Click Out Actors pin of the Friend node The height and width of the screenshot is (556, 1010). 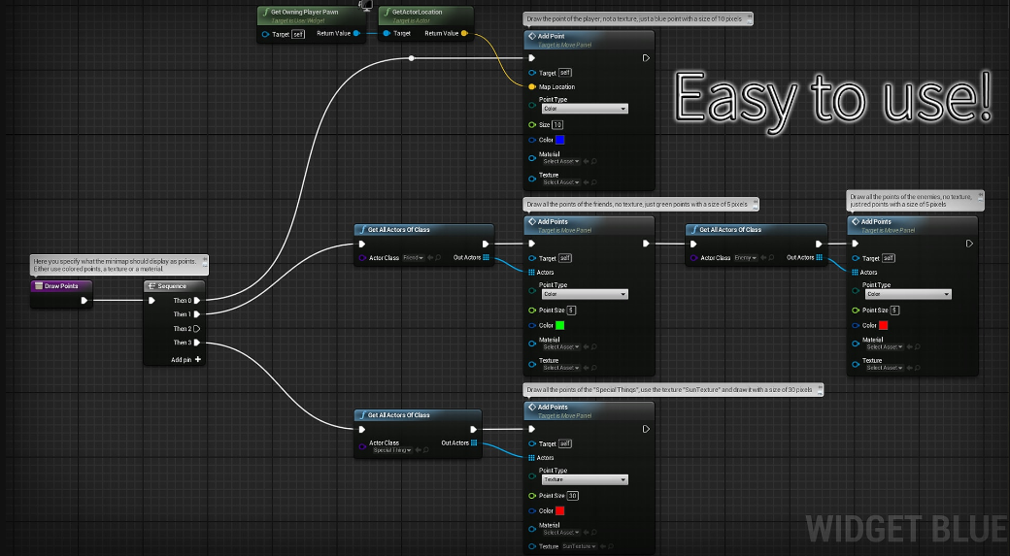(x=487, y=257)
